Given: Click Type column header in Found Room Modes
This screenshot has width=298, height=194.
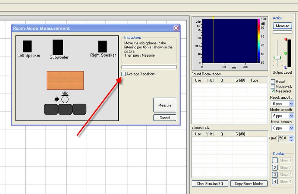Looking at the screenshot, I should [257, 80].
